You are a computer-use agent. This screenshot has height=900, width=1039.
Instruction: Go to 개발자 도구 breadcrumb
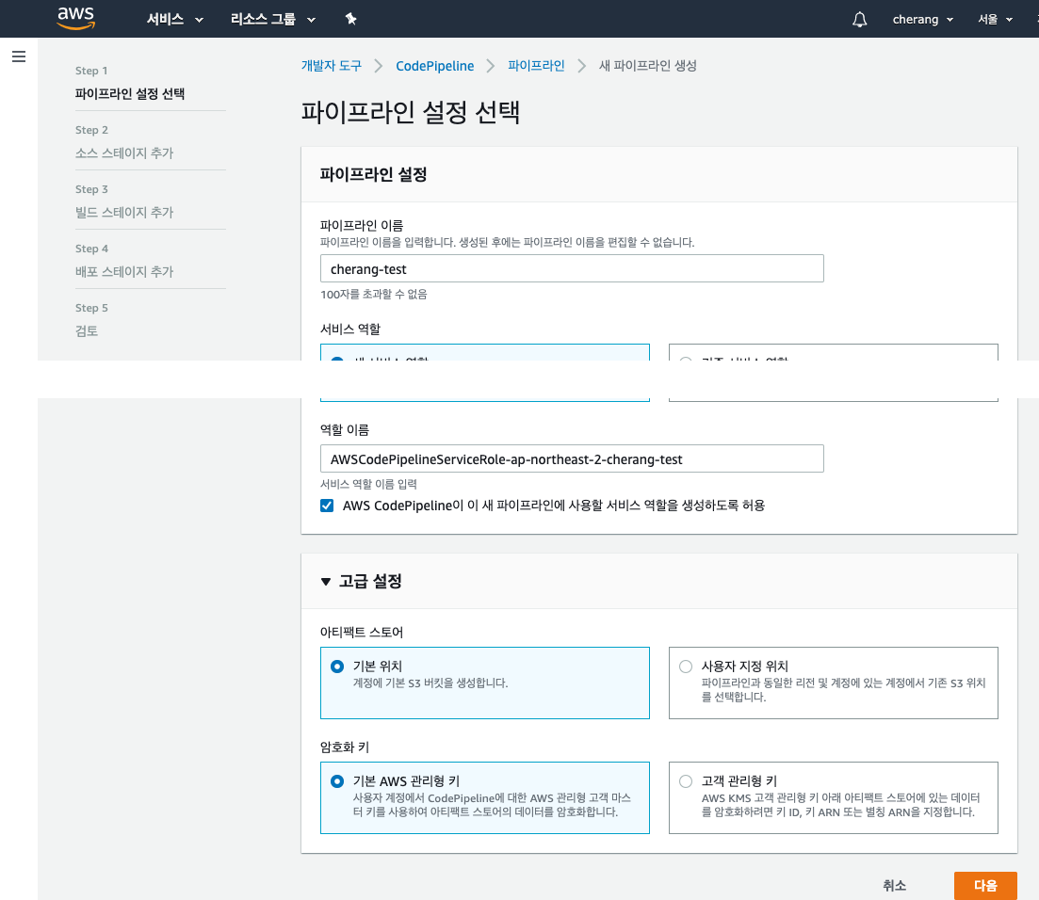tap(332, 66)
